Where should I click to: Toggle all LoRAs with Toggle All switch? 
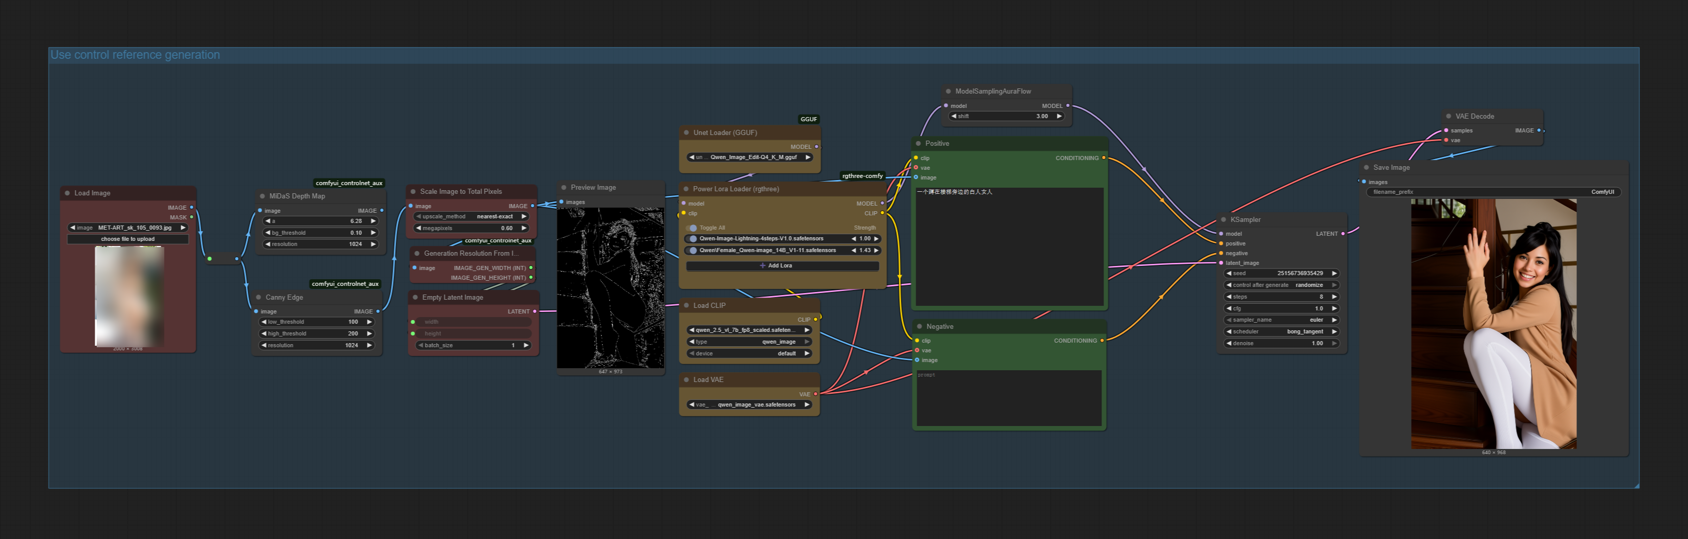[692, 228]
